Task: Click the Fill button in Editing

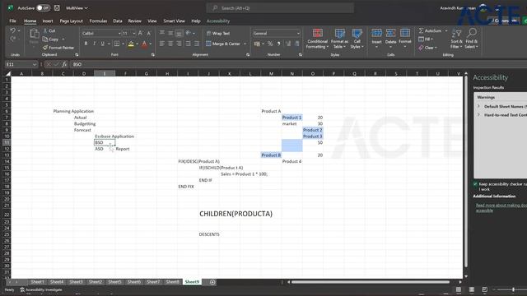Action: click(426, 39)
